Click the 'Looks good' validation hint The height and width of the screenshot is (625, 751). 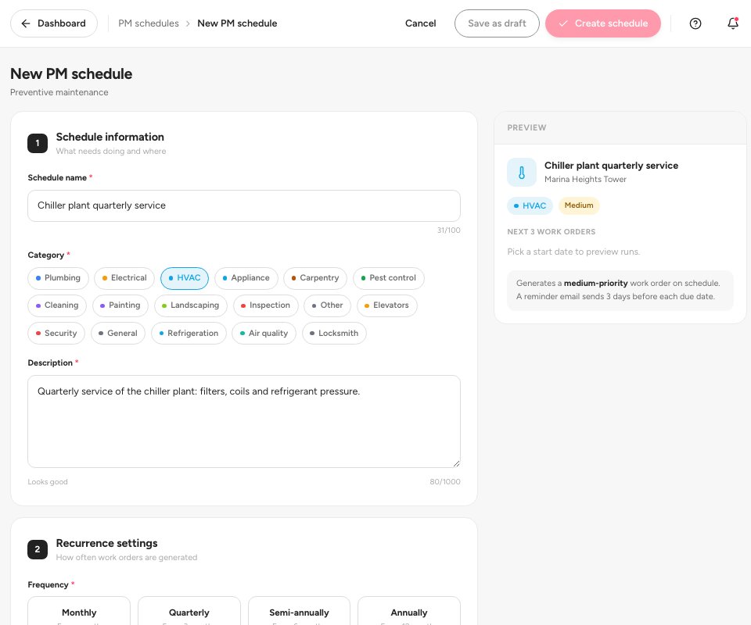coord(48,482)
